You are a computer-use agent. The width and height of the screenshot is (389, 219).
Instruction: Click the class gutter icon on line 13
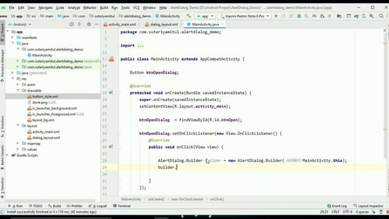tap(112, 59)
